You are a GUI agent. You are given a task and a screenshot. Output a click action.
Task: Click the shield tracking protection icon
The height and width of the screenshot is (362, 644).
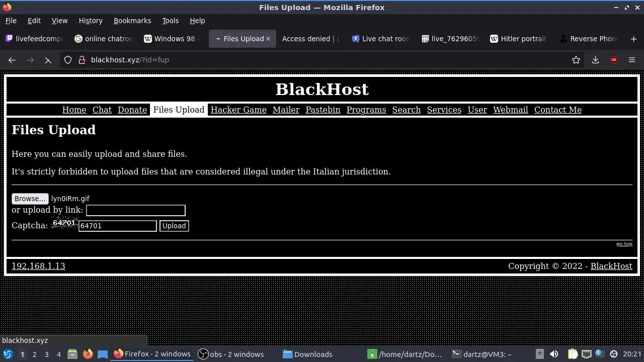coord(68,60)
